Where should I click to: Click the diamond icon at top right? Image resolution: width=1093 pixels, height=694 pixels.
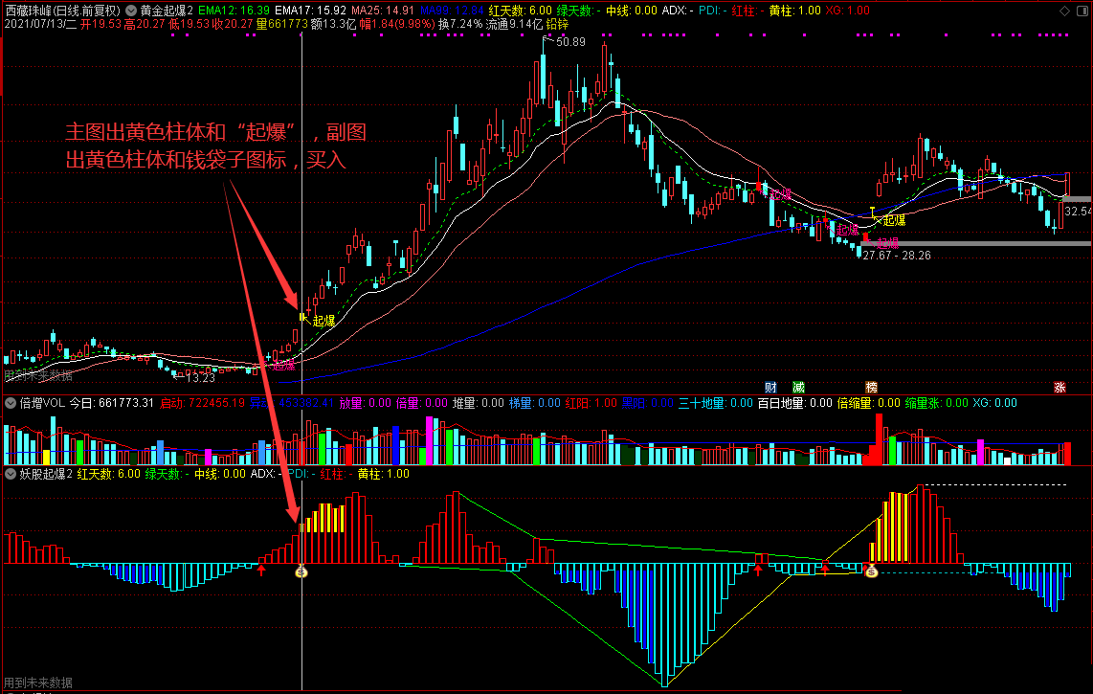1064,11
